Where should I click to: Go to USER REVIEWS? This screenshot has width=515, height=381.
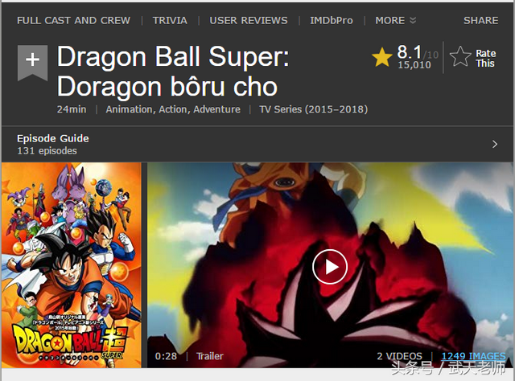(x=249, y=20)
